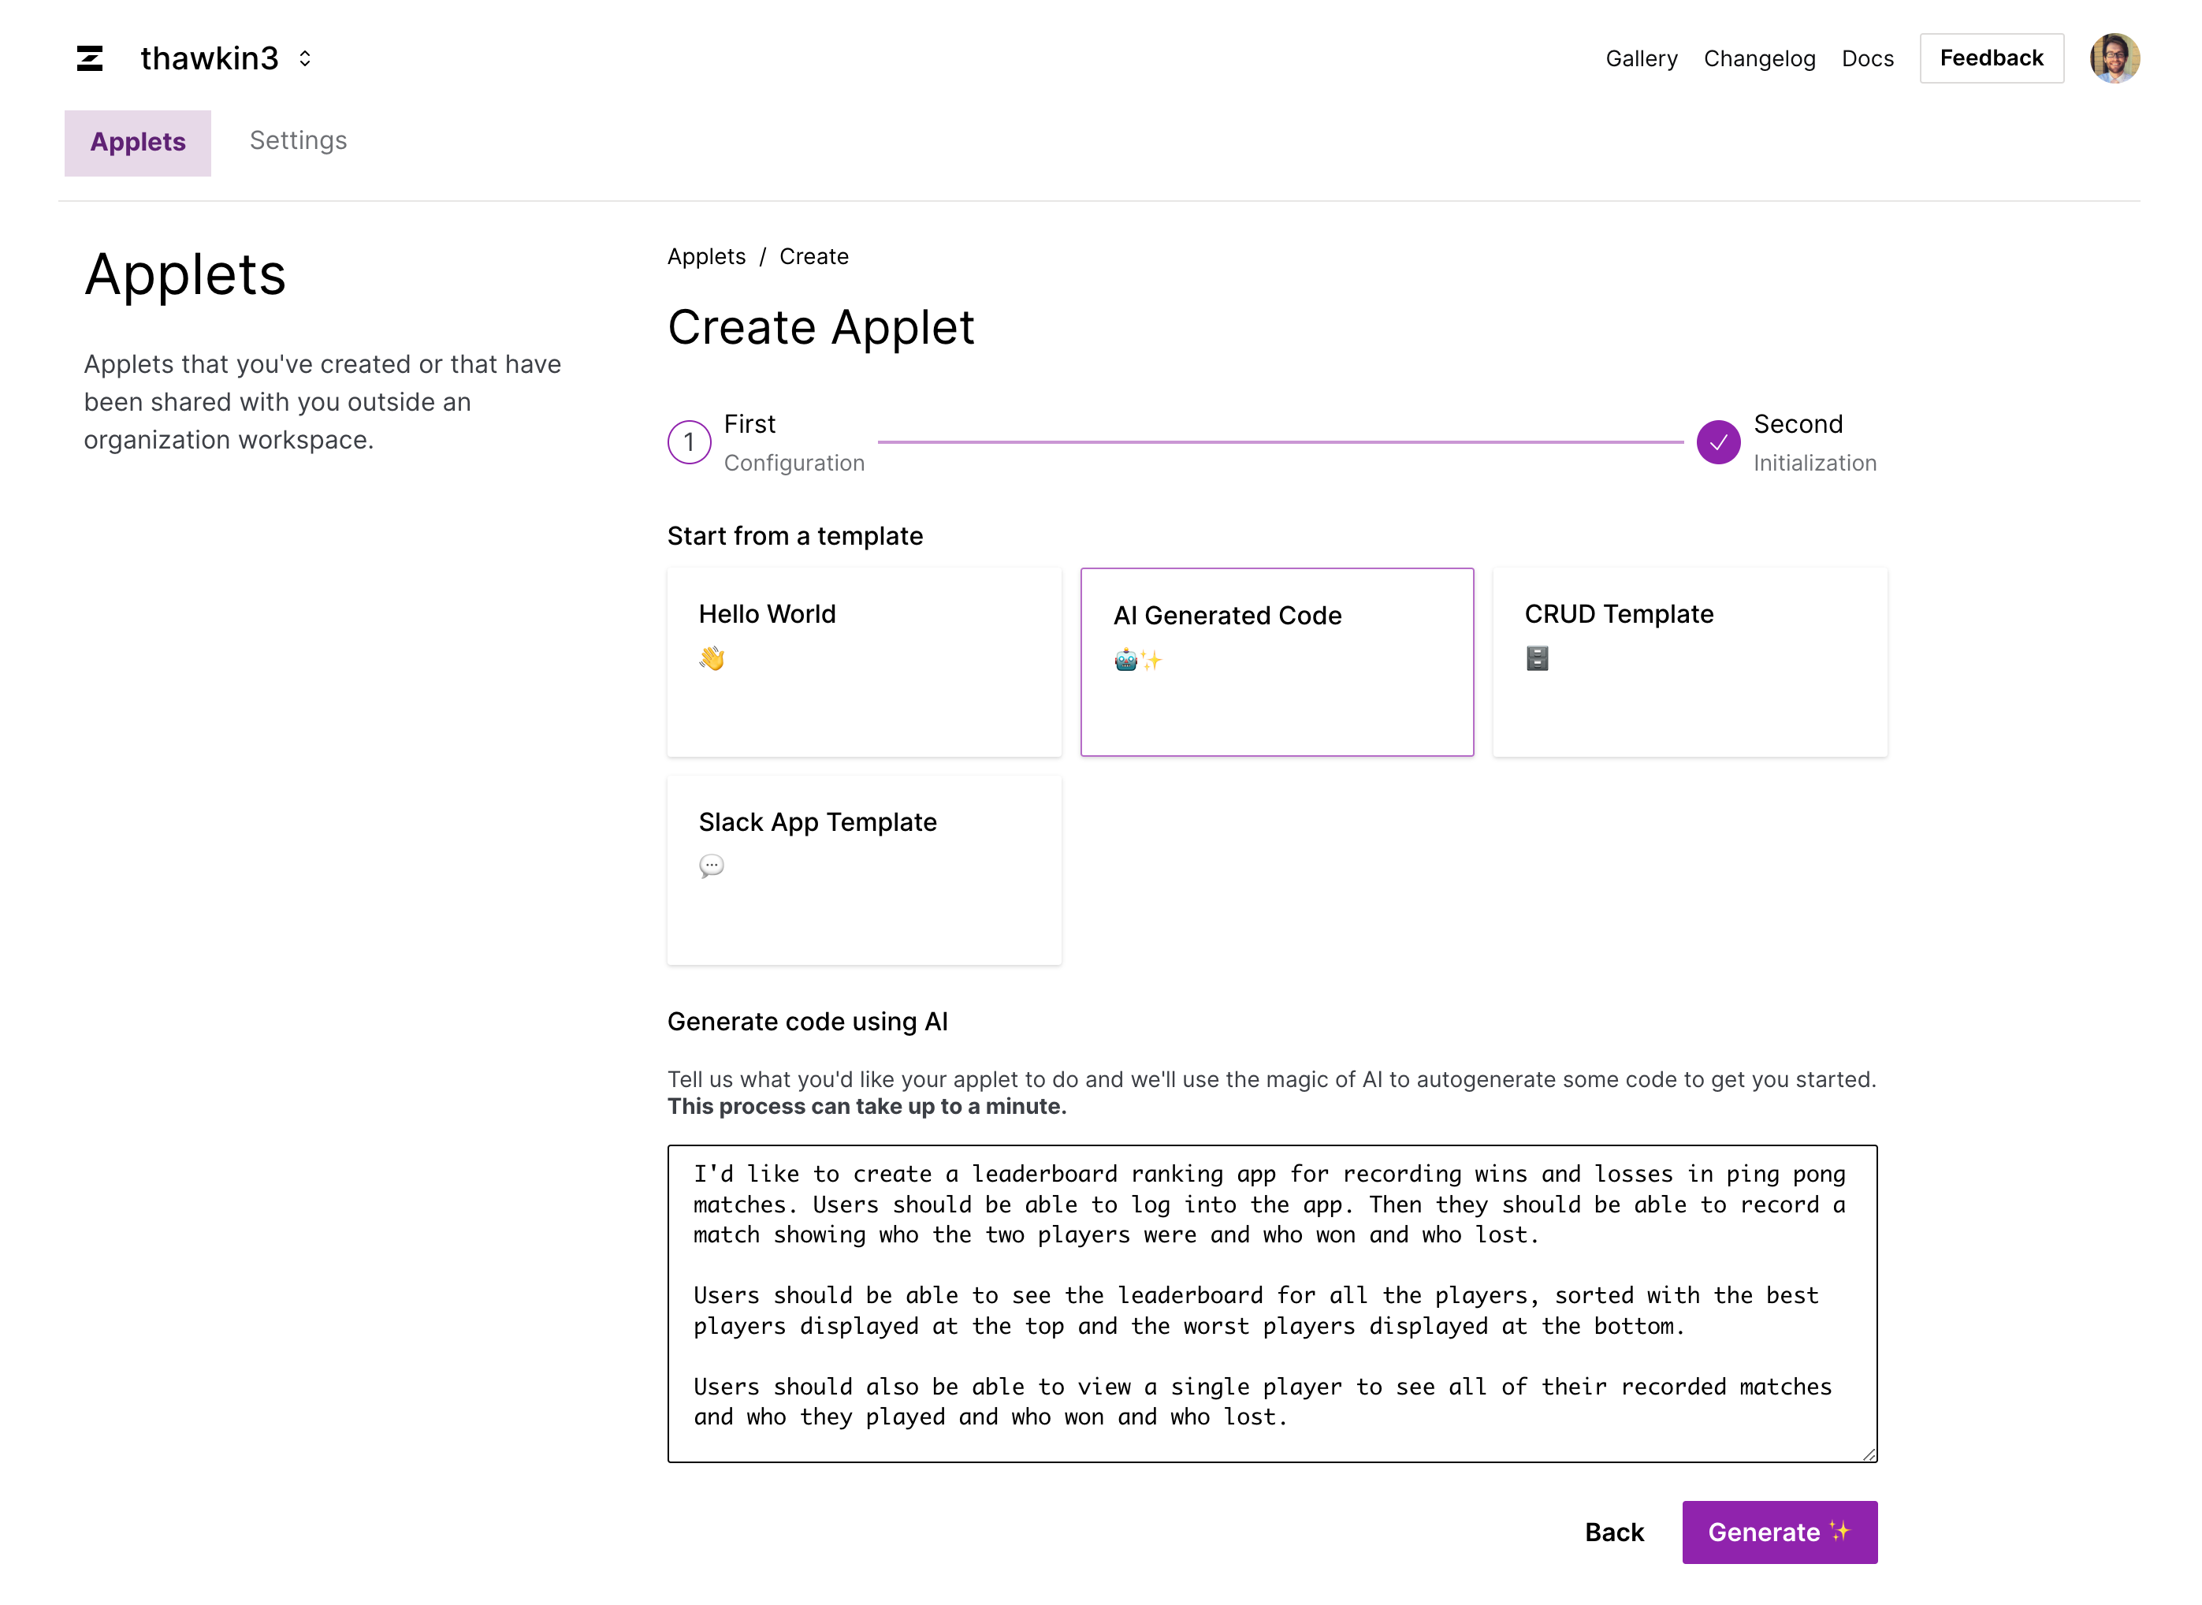The image size is (2202, 1605).
Task: Click the Zipper logo icon
Action: 89,58
